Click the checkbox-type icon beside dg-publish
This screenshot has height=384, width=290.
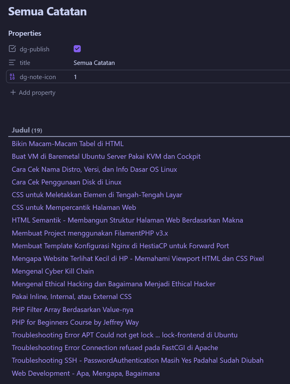12,49
